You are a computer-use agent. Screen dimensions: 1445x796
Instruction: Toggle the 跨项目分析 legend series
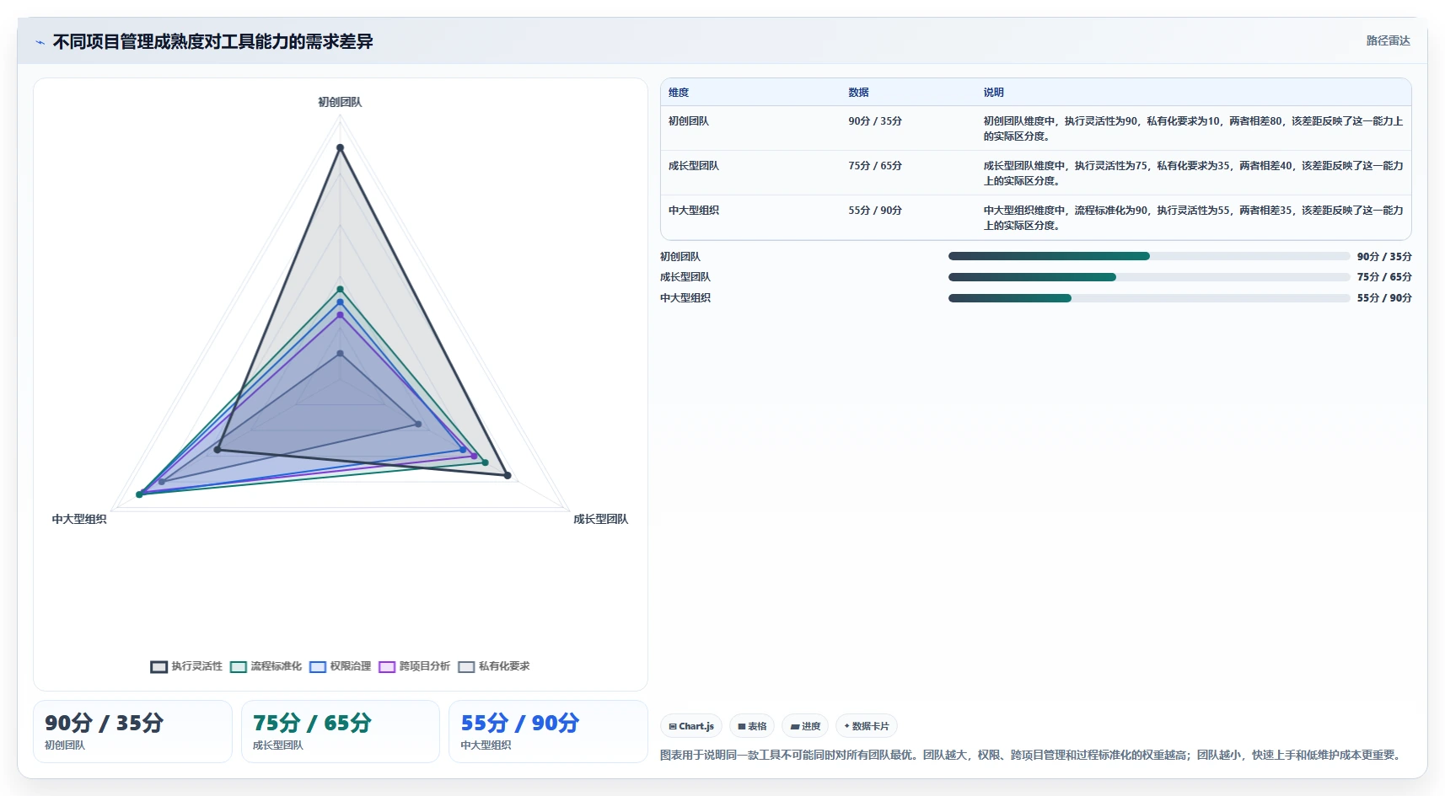(414, 666)
